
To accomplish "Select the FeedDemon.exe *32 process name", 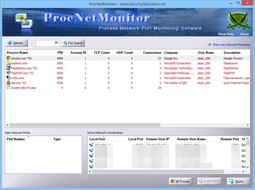I will pyautogui.click(x=24, y=68).
